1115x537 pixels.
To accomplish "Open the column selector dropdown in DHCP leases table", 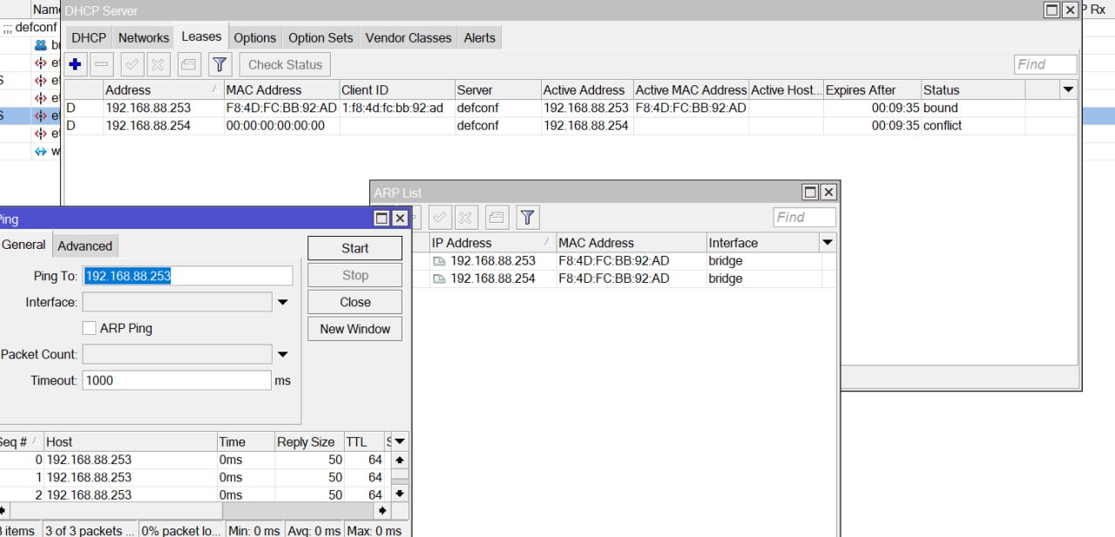I will 1068,90.
